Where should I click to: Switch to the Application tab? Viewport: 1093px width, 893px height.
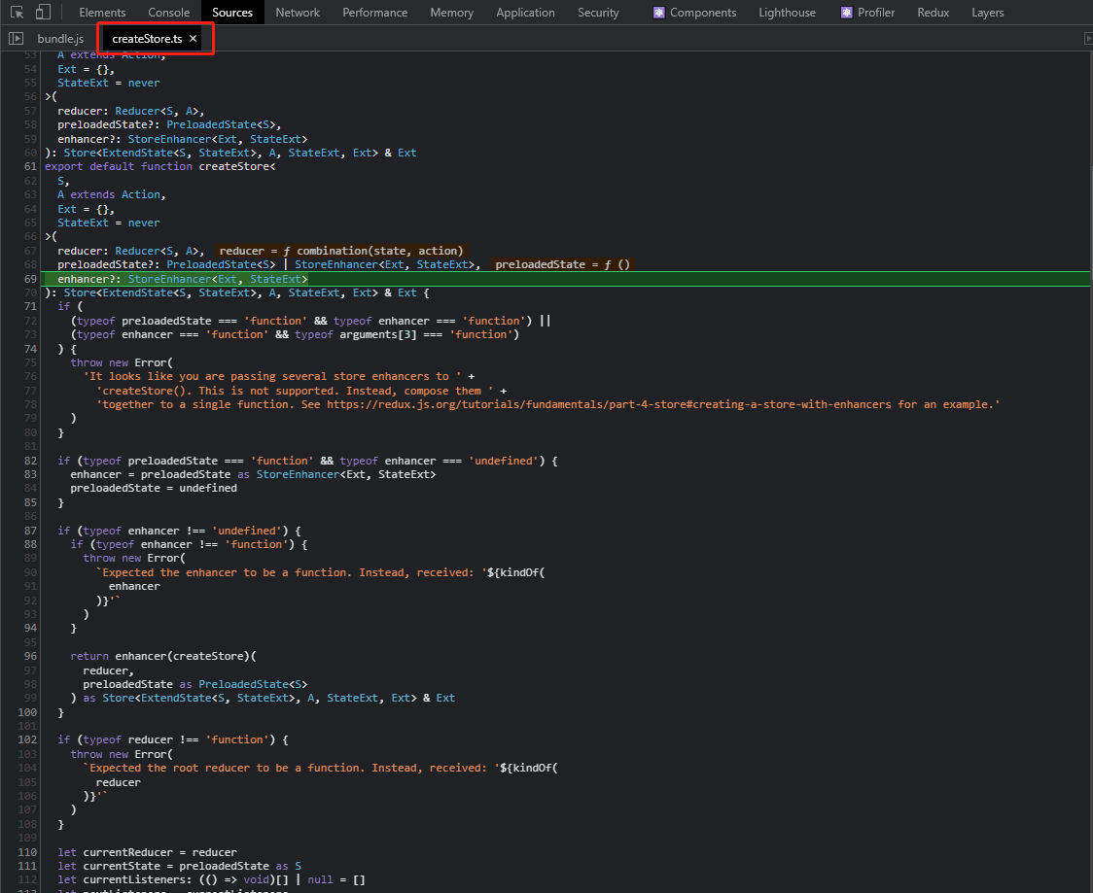[525, 13]
